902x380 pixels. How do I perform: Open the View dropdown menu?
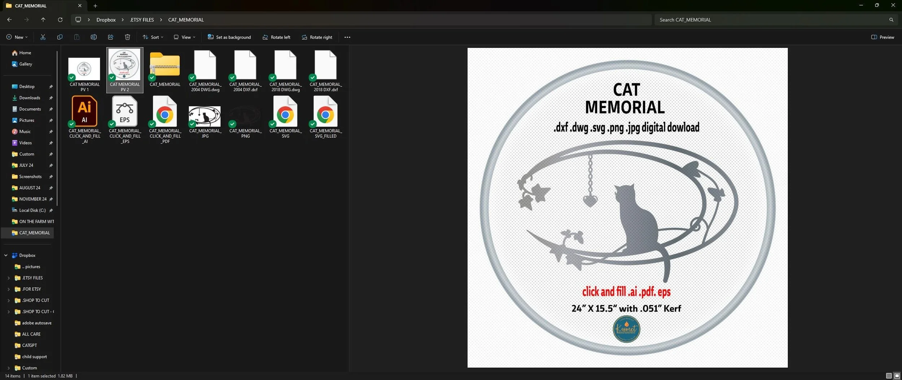[x=184, y=37]
